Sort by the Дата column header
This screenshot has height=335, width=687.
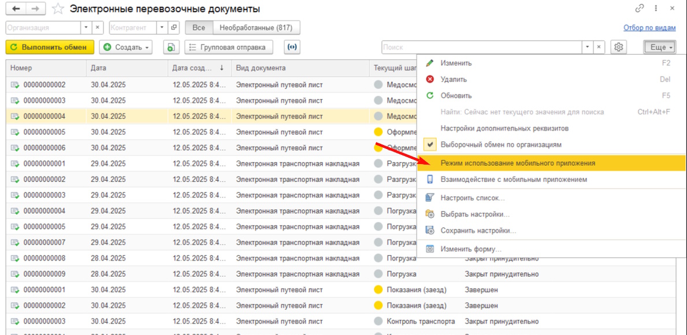(x=127, y=68)
